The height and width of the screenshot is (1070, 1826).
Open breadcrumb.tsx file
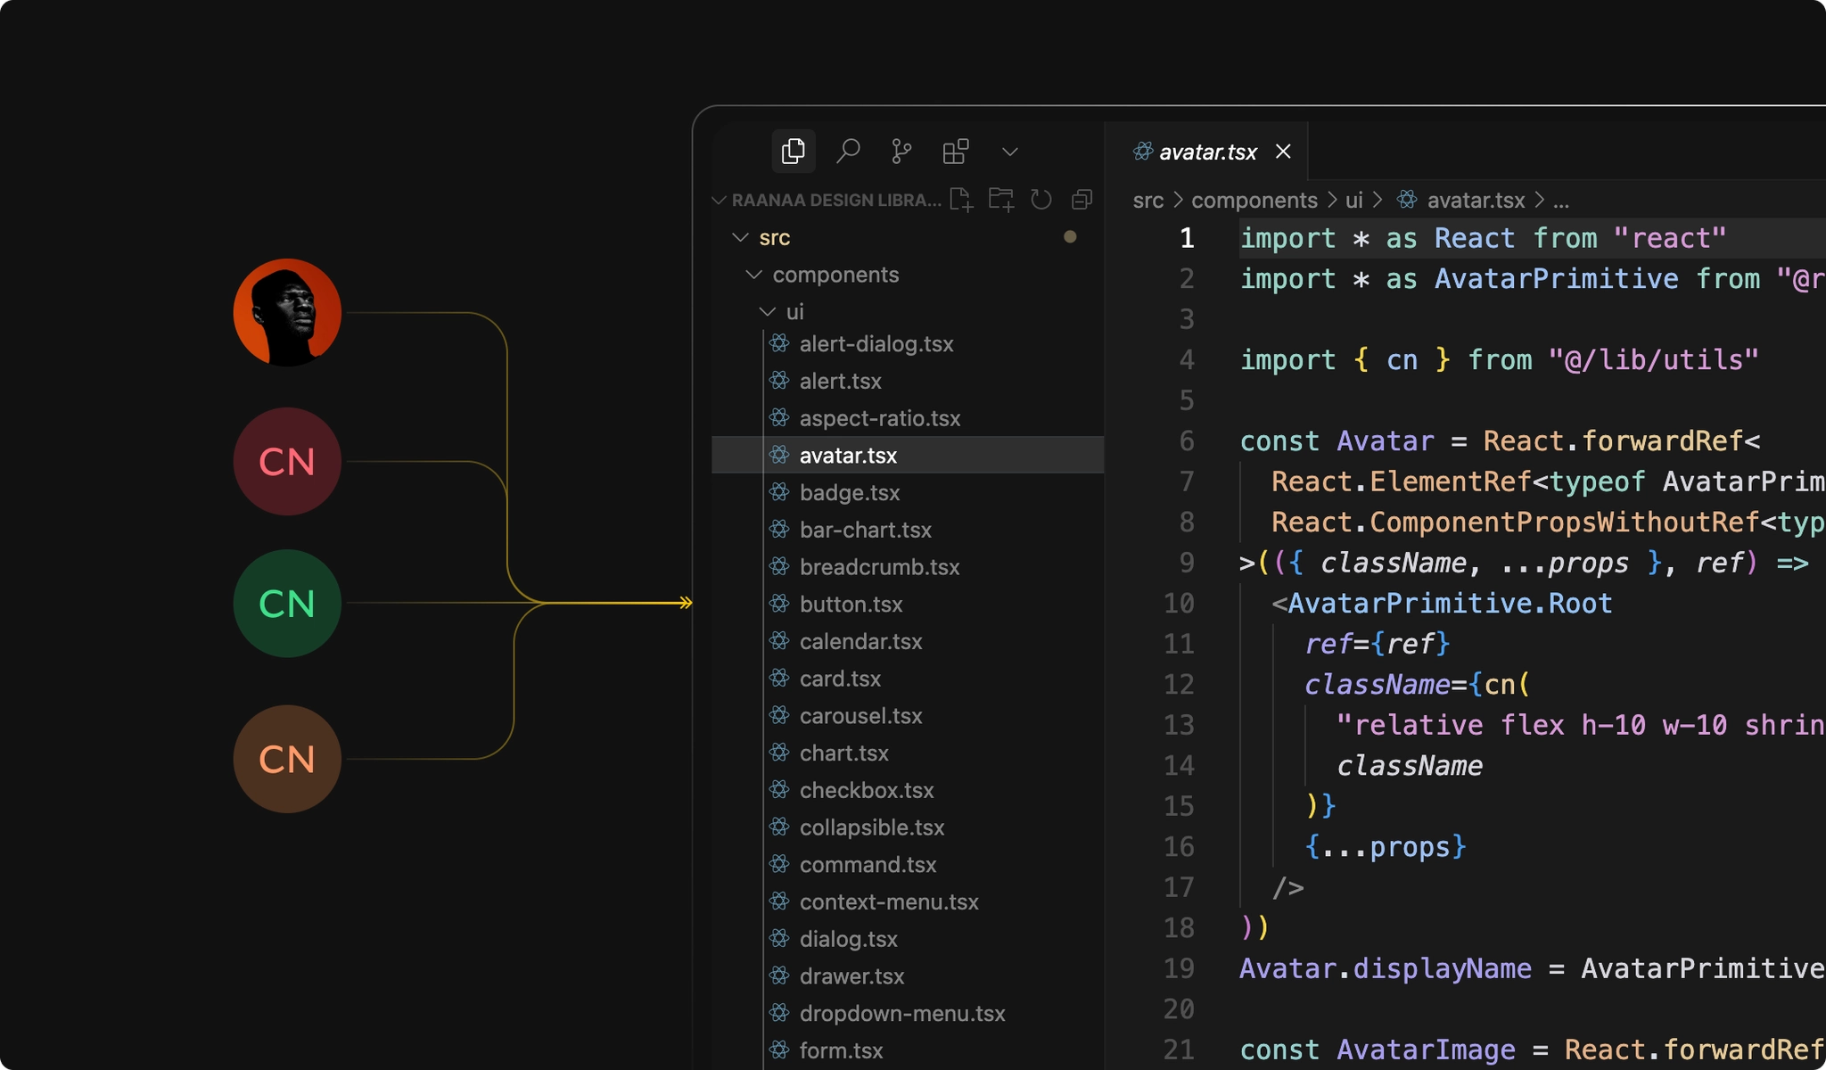coord(879,567)
